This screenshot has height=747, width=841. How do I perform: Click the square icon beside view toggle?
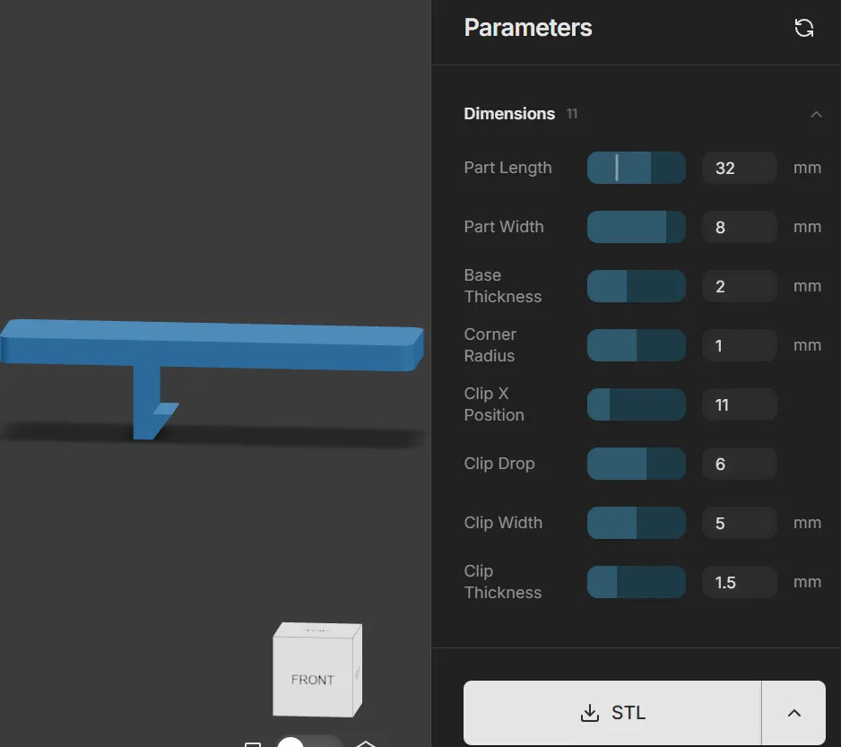[x=253, y=744]
